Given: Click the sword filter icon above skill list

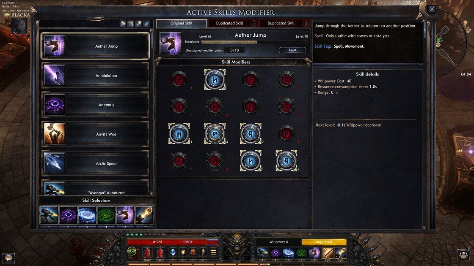Looking at the screenshot, I should 146,24.
